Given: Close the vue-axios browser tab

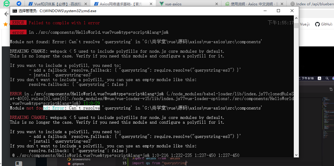Looking at the screenshot, I should [216, 4].
